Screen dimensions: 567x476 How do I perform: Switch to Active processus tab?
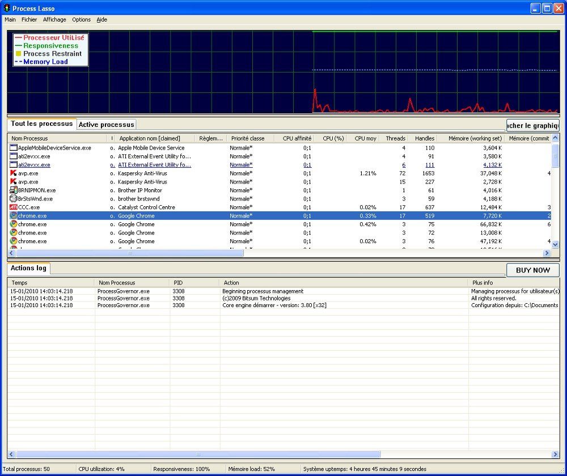point(107,125)
